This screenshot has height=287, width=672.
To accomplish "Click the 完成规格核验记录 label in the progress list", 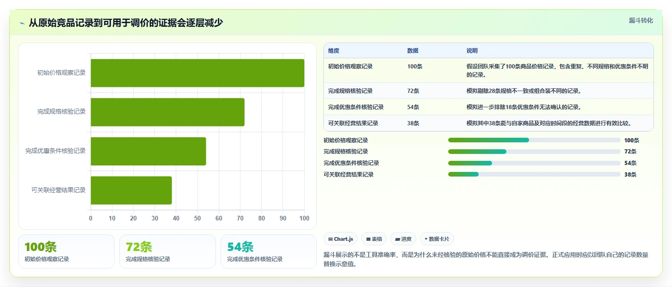I will 346,152.
